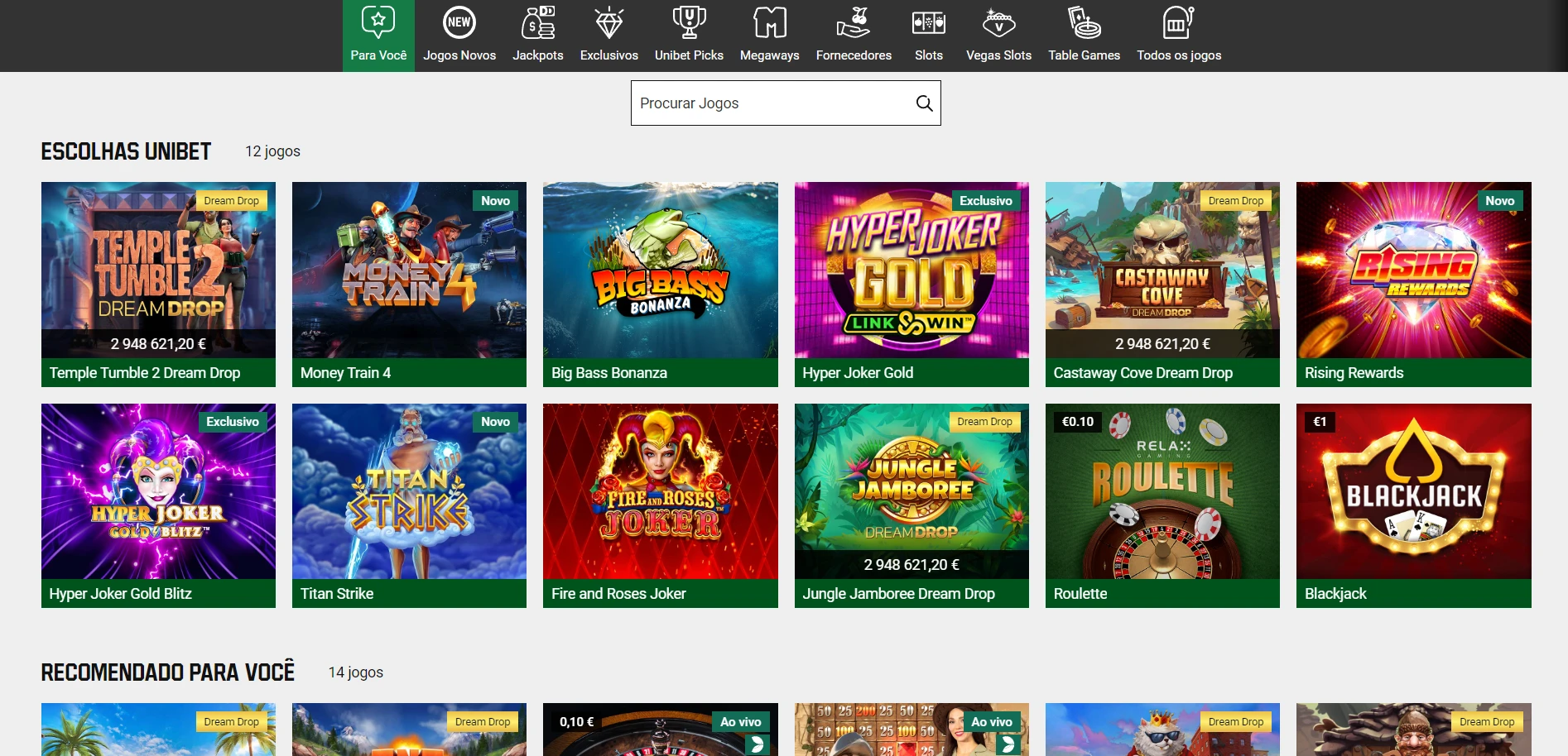Screen dimensions: 1568x756
Task: Click the Big Bass Bonanza title
Action: [609, 373]
